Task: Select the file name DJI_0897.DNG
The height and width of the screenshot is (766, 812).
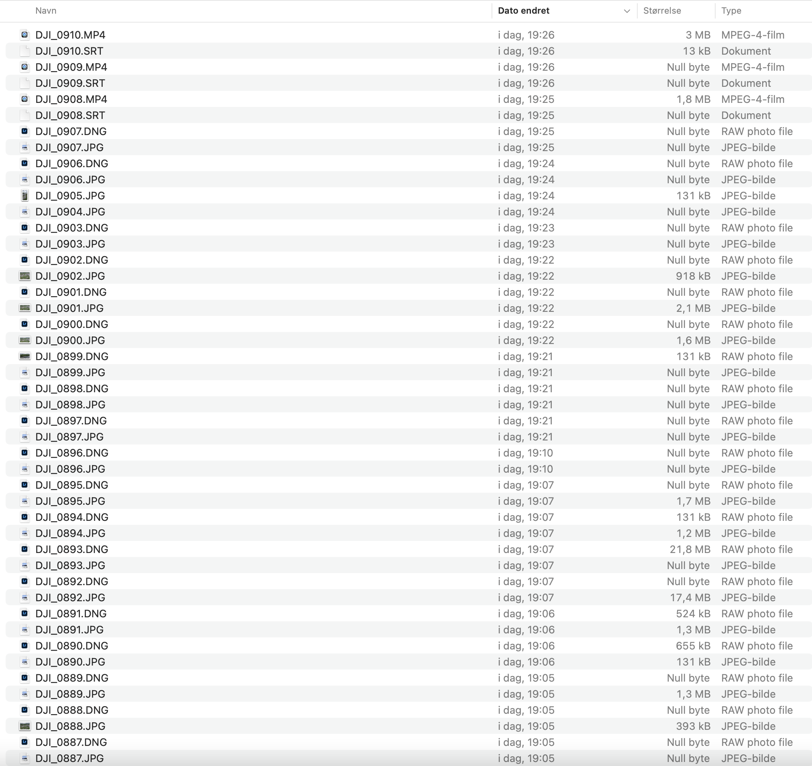Action: (x=71, y=421)
